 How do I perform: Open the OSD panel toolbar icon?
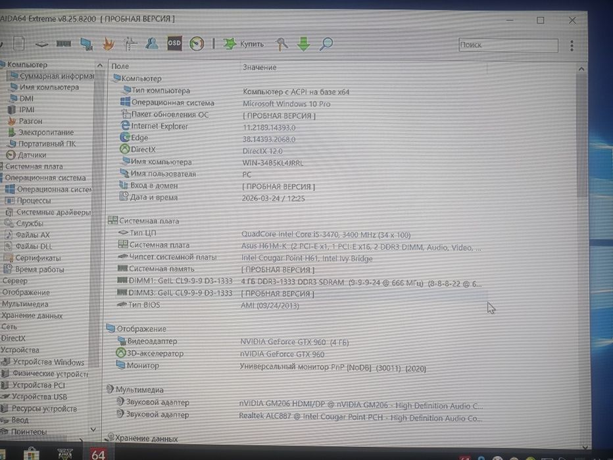coord(174,43)
